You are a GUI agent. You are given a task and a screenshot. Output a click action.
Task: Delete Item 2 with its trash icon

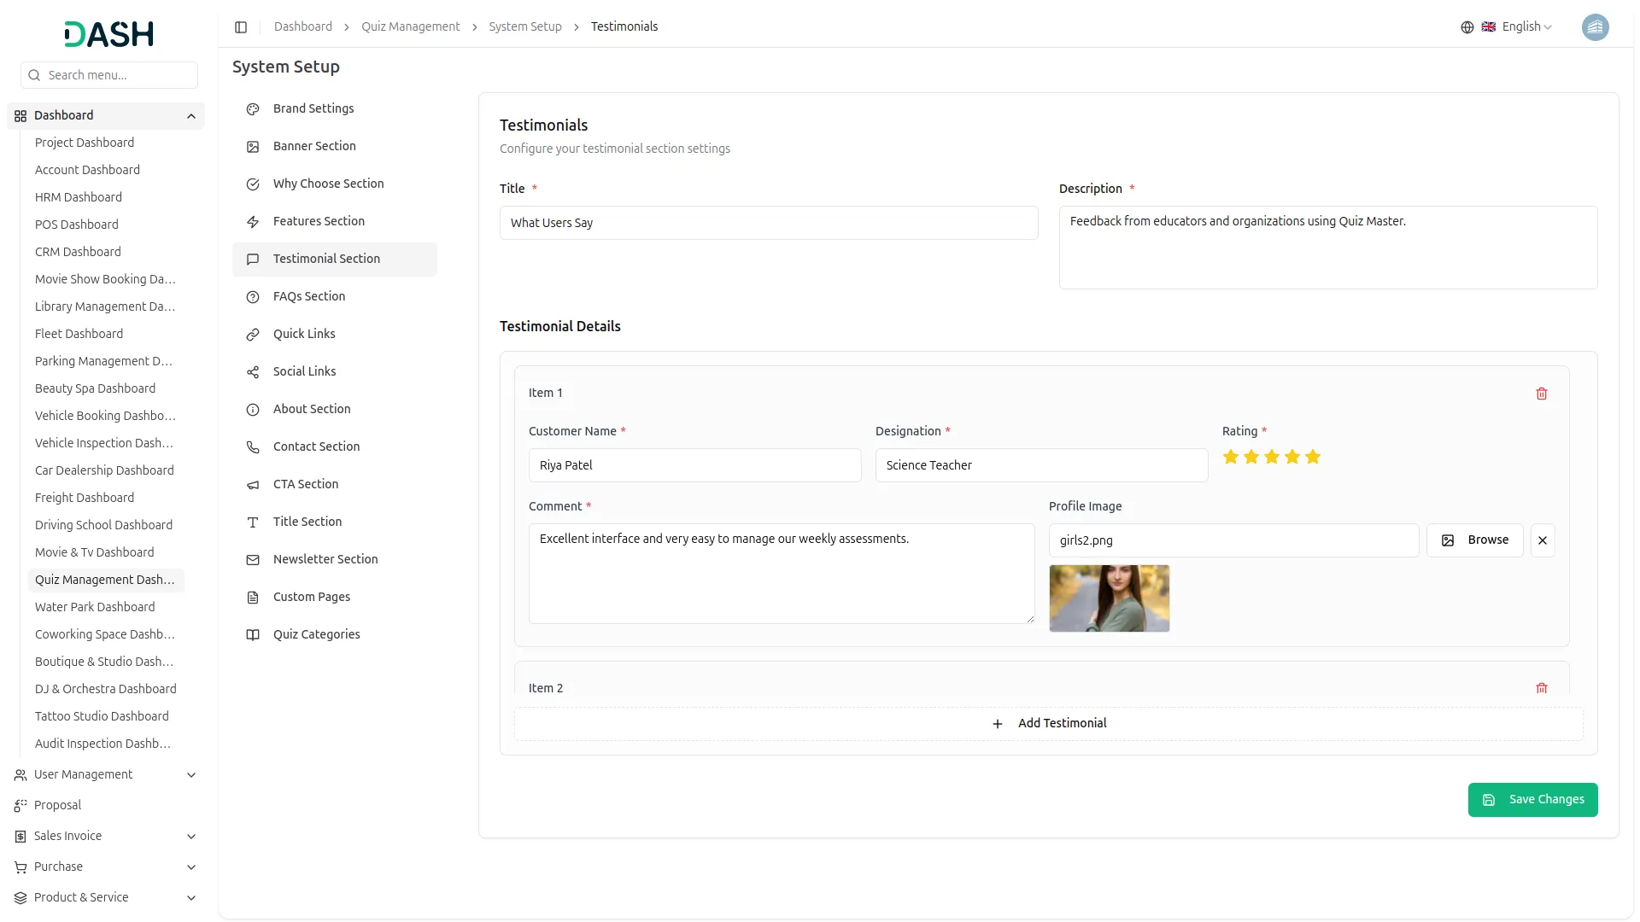pyautogui.click(x=1542, y=688)
